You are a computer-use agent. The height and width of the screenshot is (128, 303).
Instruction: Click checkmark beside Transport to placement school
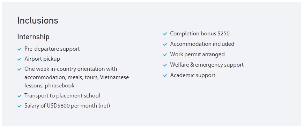[19, 96]
